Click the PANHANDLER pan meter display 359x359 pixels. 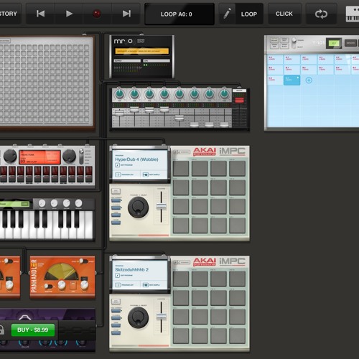(62, 271)
